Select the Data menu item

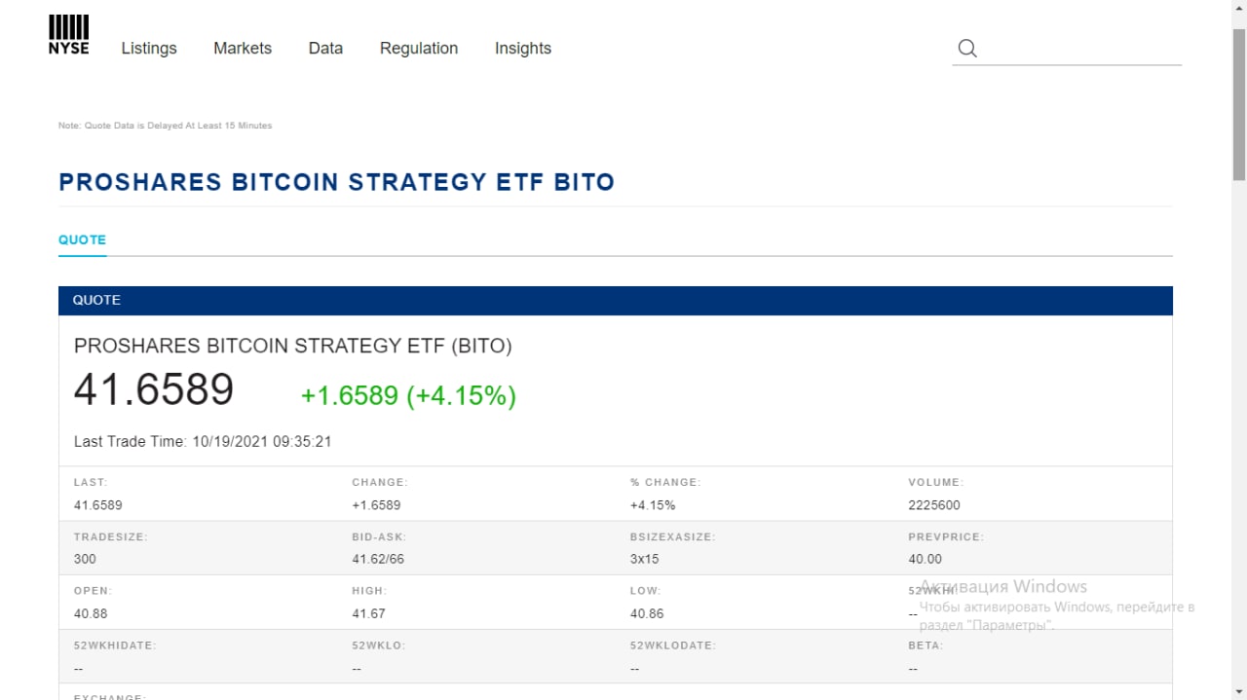(325, 49)
